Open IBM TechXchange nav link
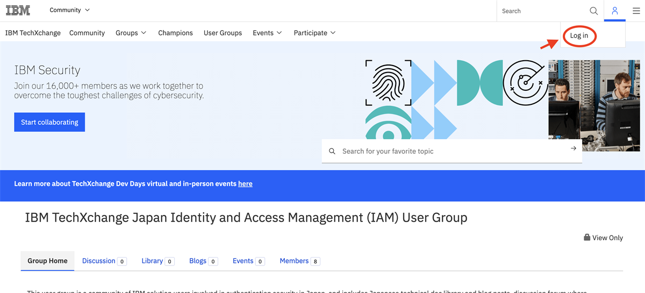Viewport: 645px width, 293px height. click(33, 33)
